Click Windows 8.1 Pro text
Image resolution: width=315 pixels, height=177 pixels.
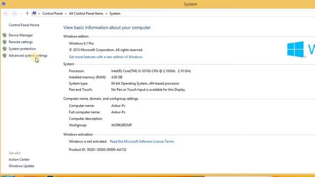tap(81, 43)
